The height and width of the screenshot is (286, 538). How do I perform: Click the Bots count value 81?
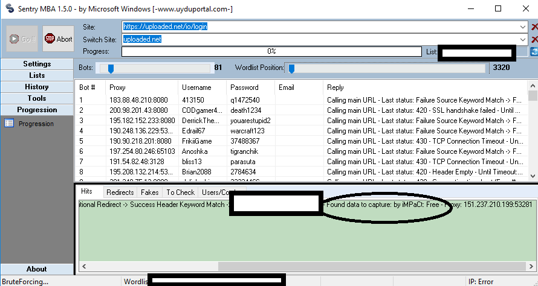pos(218,68)
